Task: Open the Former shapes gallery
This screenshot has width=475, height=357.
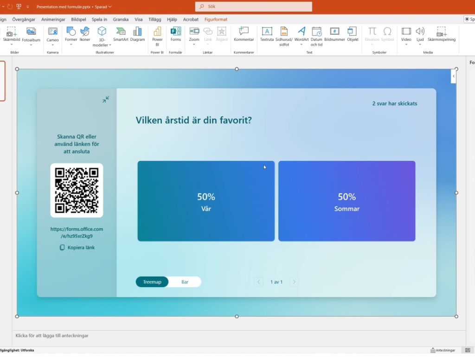Action: (71, 34)
